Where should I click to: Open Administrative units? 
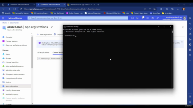[13, 70]
